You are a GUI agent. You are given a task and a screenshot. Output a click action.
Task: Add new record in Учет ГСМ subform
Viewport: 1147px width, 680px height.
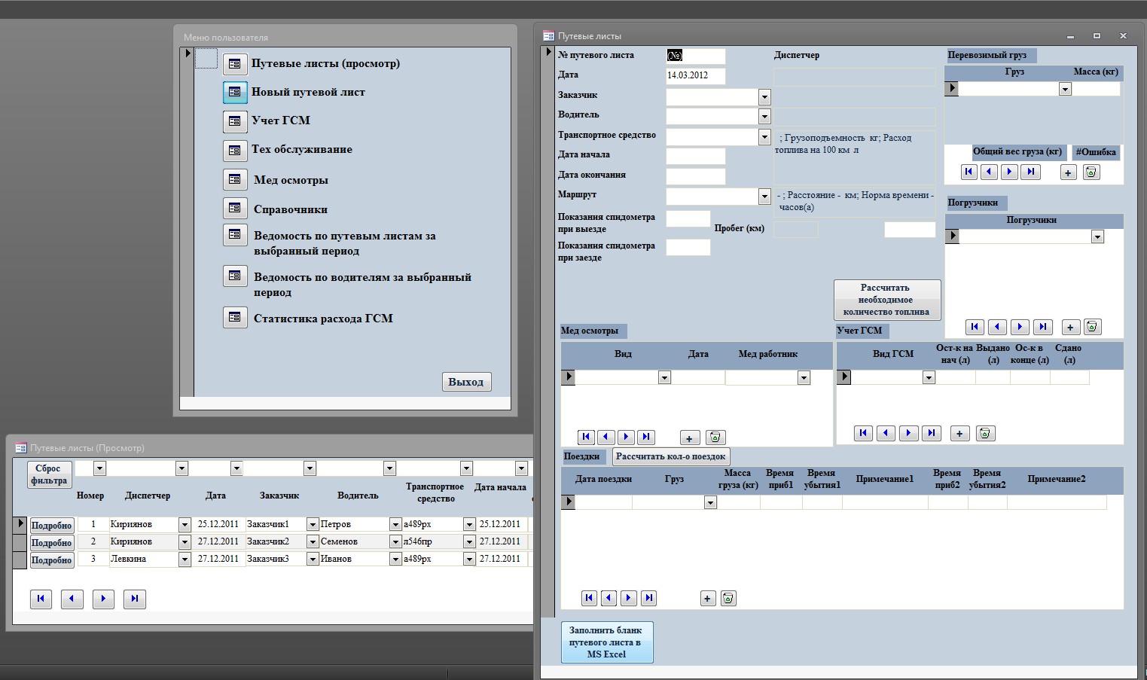coord(959,434)
